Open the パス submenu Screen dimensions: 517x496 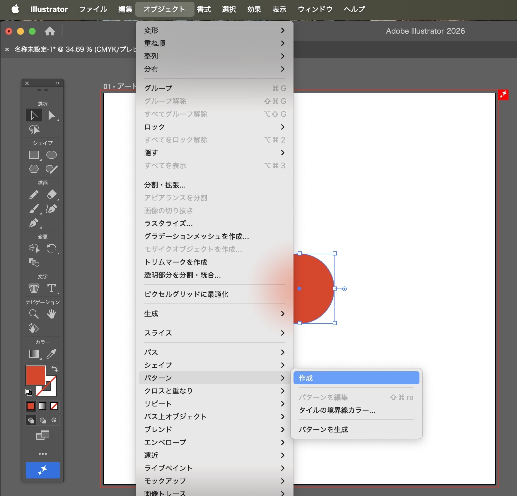point(214,352)
